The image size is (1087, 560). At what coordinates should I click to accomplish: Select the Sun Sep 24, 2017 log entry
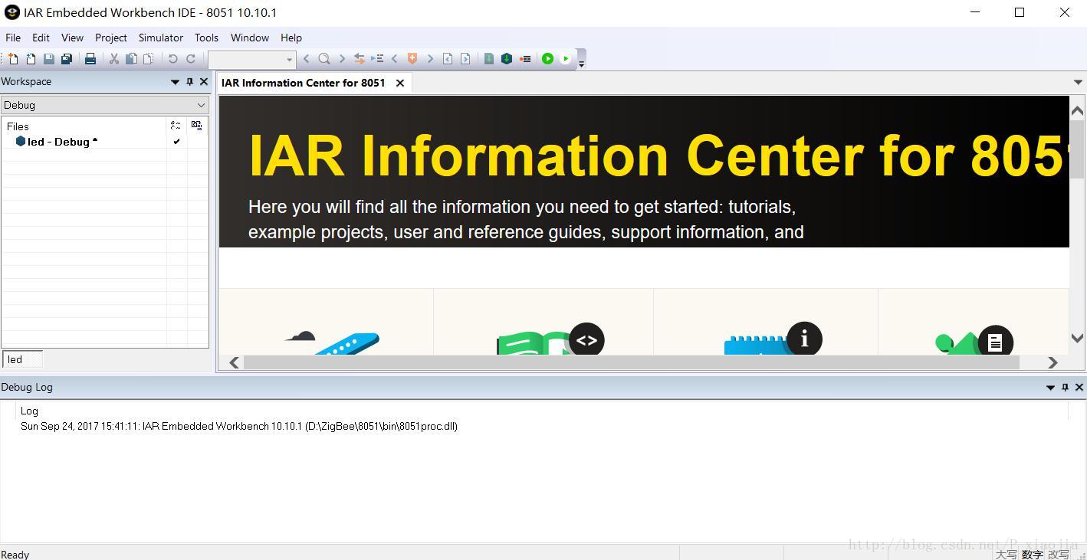point(239,426)
